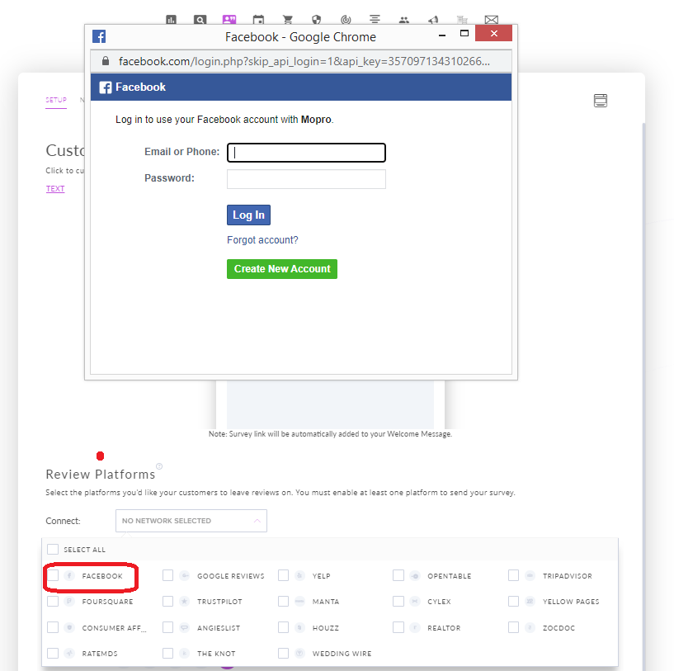Click help icon beside Review Platforms
The height and width of the screenshot is (671, 674).
click(x=159, y=466)
